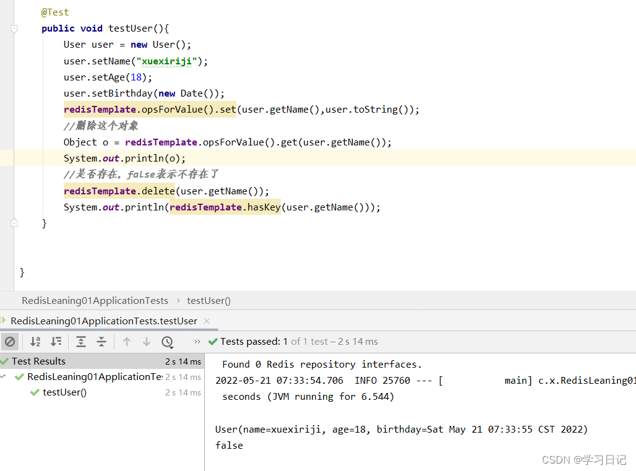Place cursor on System.out.println(o) line
This screenshot has width=636, height=471.
point(124,158)
